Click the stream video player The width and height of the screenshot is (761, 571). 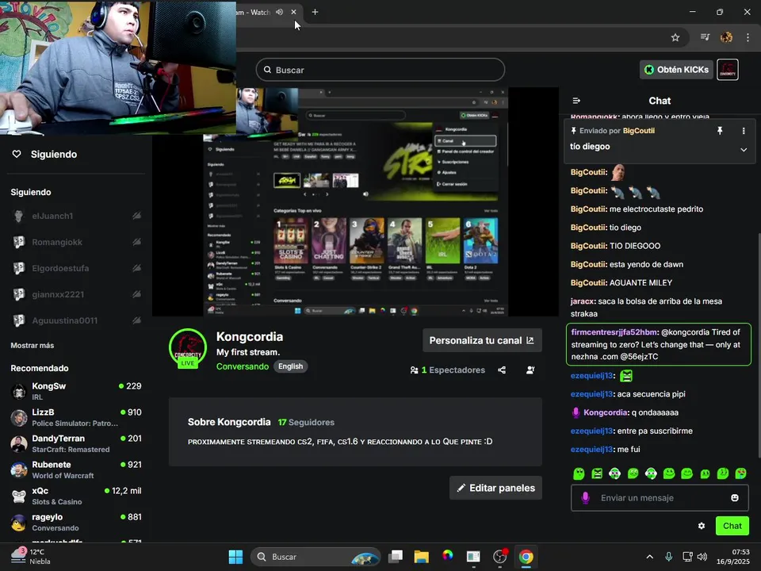click(355, 202)
